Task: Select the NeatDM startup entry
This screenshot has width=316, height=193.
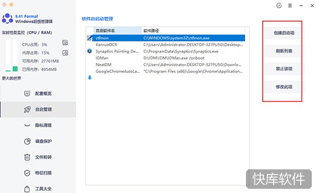Action: [x=169, y=65]
